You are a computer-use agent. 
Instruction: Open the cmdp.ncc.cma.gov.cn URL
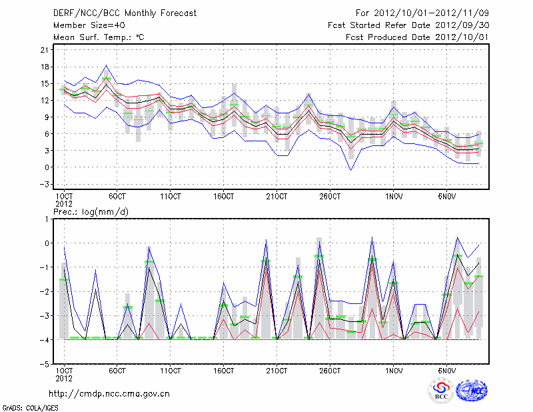109,393
